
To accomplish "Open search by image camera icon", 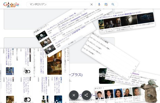I will tap(106, 5).
